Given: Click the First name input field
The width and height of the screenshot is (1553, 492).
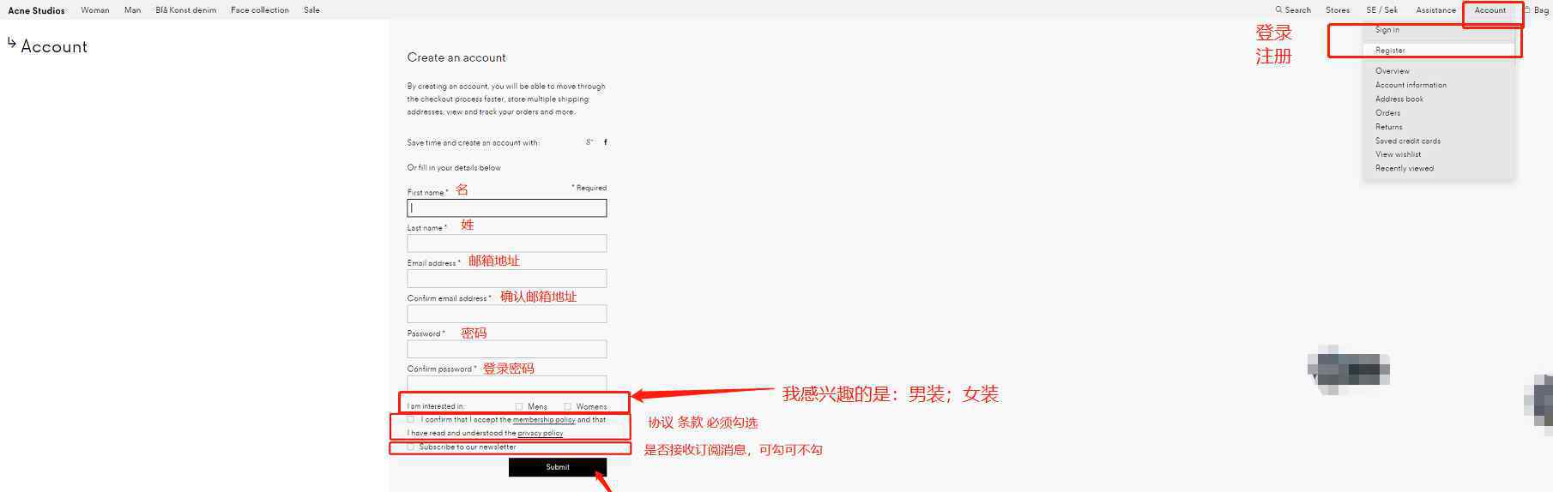Looking at the screenshot, I should coord(506,208).
